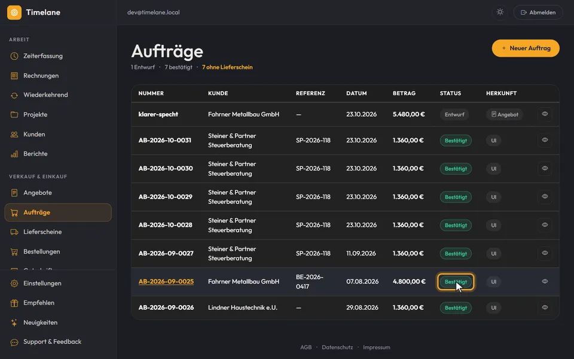The width and height of the screenshot is (574, 359).
Task: Click the Angebote document icon
Action: pos(14,193)
